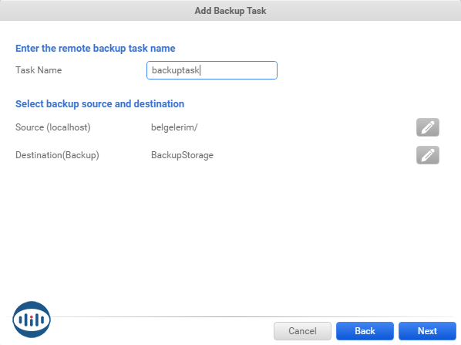Viewport: 461px width, 345px height.
Task: Click empty title bar area left of Add Backup Task
Action: [x=97, y=11]
